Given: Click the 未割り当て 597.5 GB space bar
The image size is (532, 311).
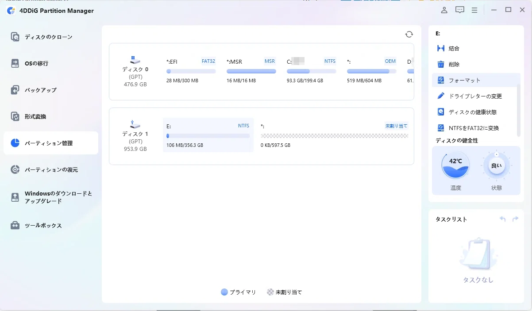Looking at the screenshot, I should point(334,136).
